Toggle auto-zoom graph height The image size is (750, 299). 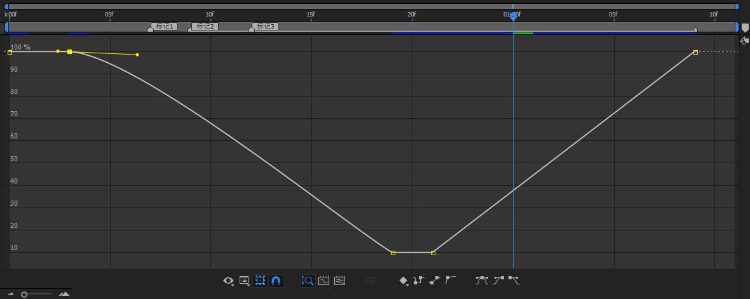click(308, 281)
